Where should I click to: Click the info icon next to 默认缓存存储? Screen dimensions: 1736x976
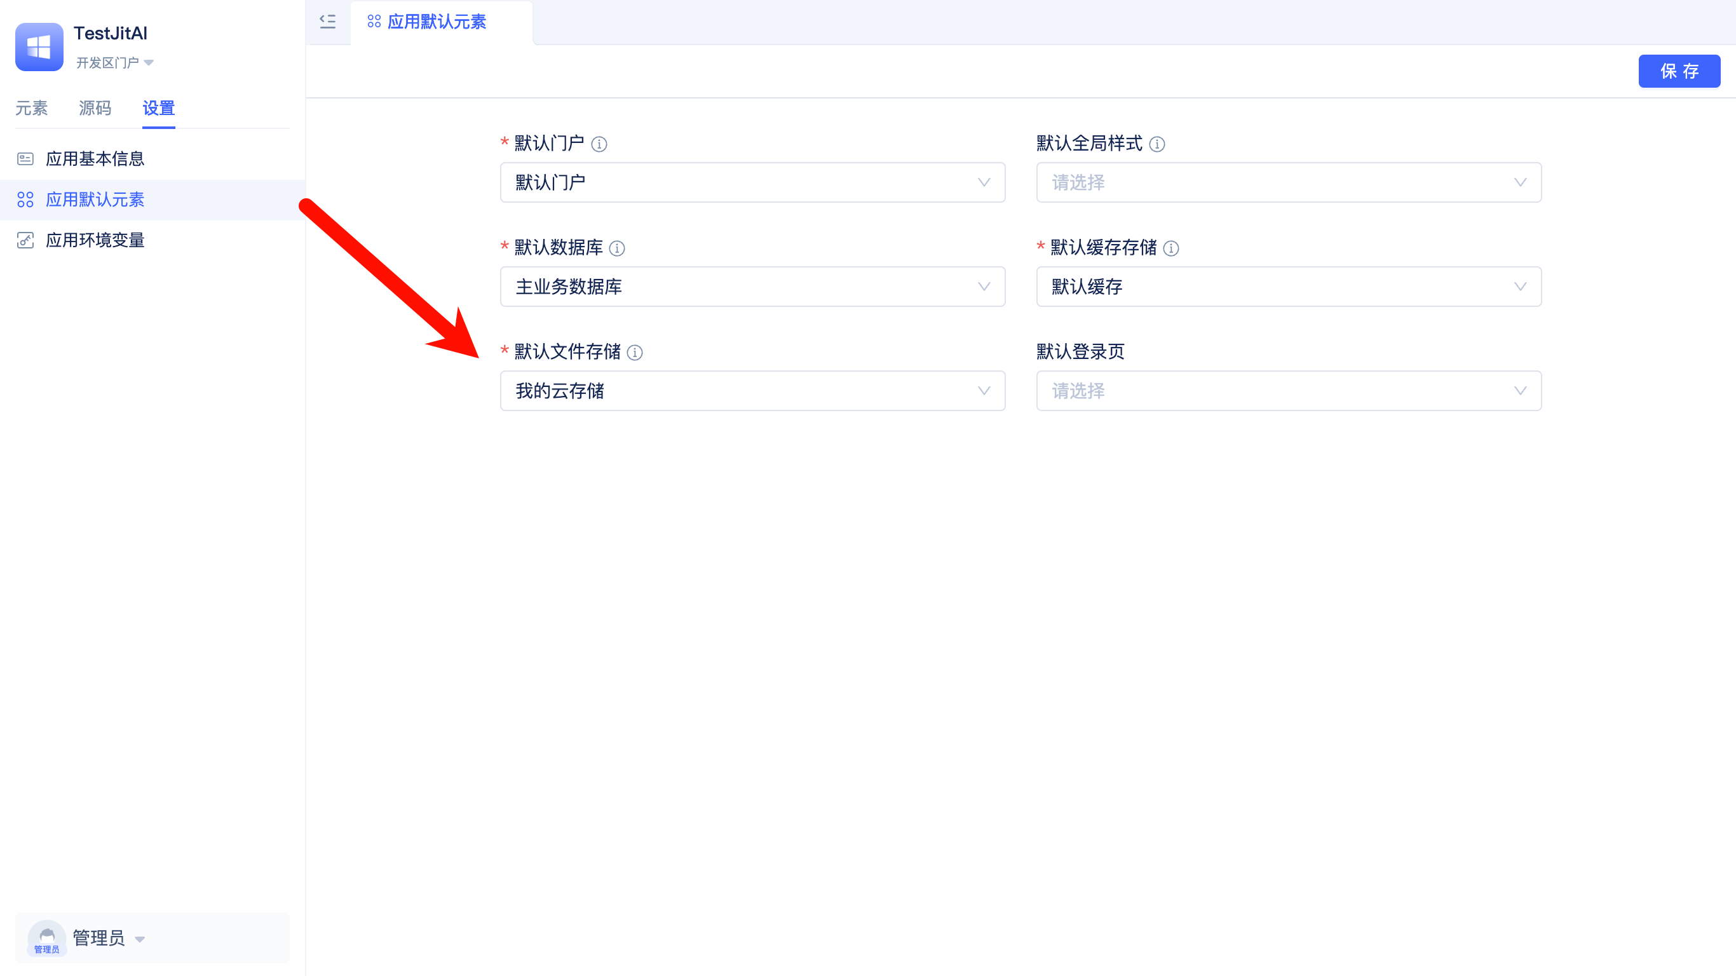pos(1170,248)
